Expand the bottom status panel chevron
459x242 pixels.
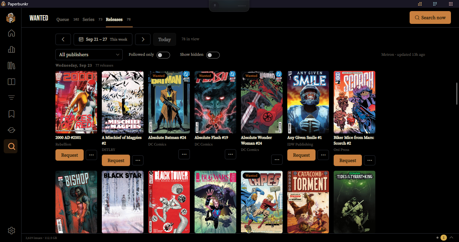tap(452, 238)
